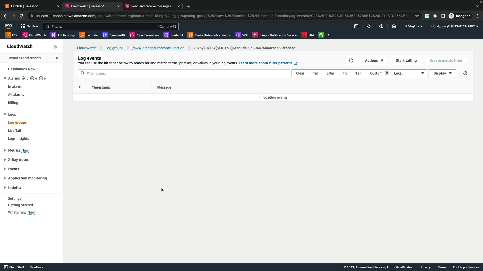The height and width of the screenshot is (271, 483).
Task: Close the CloudWatch side navigation panel
Action: point(56,47)
